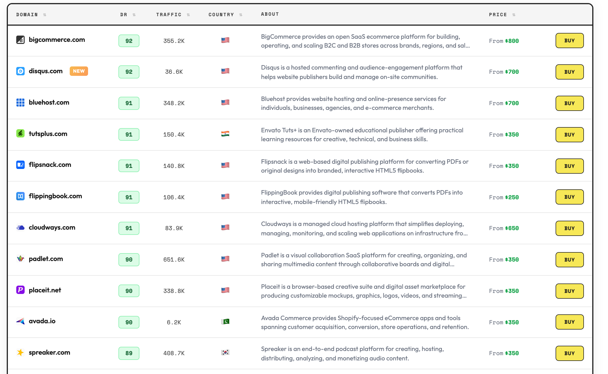Click the cloudways.com cloud icon

20,228
